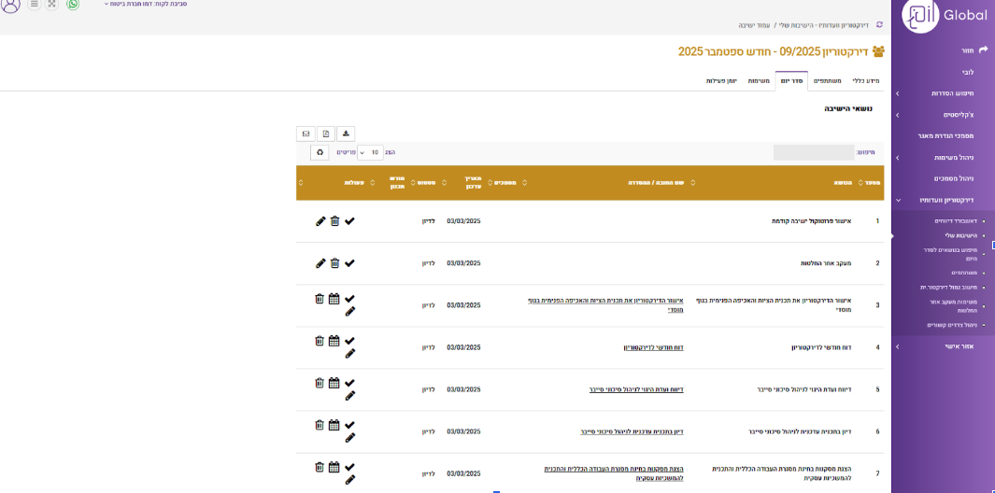
Task: Click the לובי sidebar link
Action: click(967, 72)
